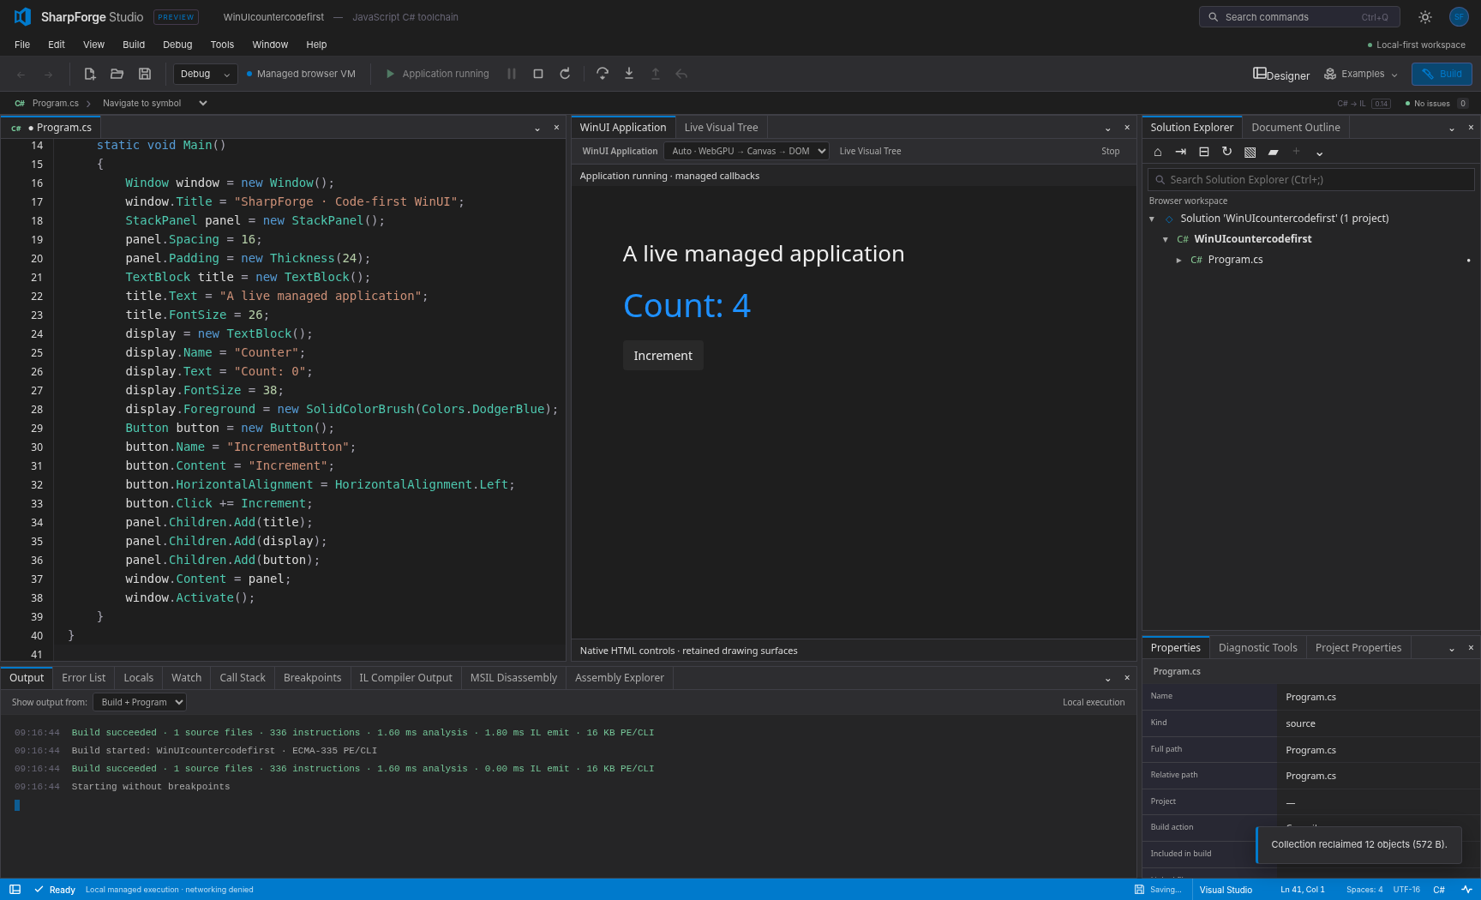Image resolution: width=1481 pixels, height=900 pixels.
Task: Open the Build menu
Action: 134,45
